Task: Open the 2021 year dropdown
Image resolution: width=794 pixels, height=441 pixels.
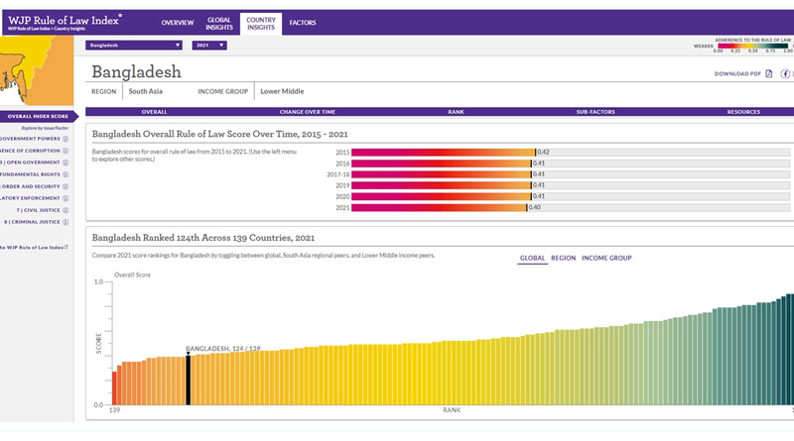Action: pyautogui.click(x=209, y=45)
